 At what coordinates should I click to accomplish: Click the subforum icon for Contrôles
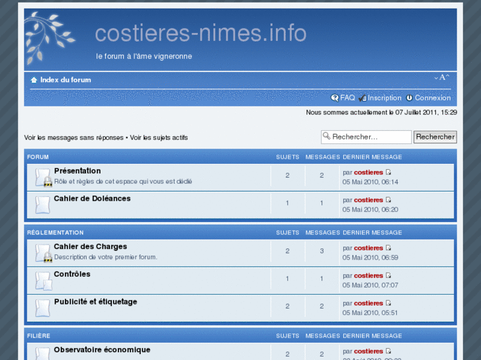tap(43, 281)
